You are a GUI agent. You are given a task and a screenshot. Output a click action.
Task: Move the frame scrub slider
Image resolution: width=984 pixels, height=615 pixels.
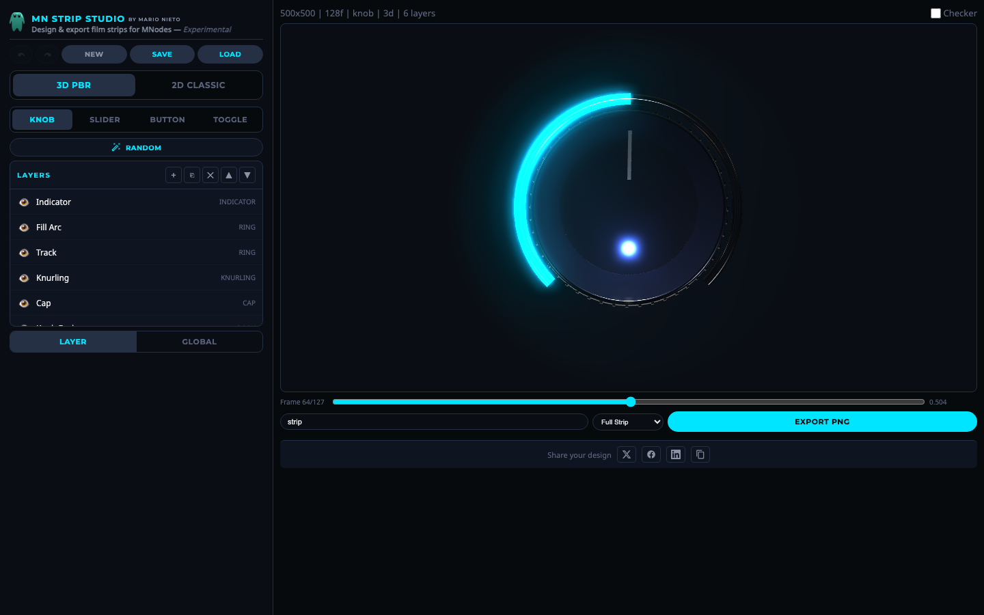coord(629,402)
